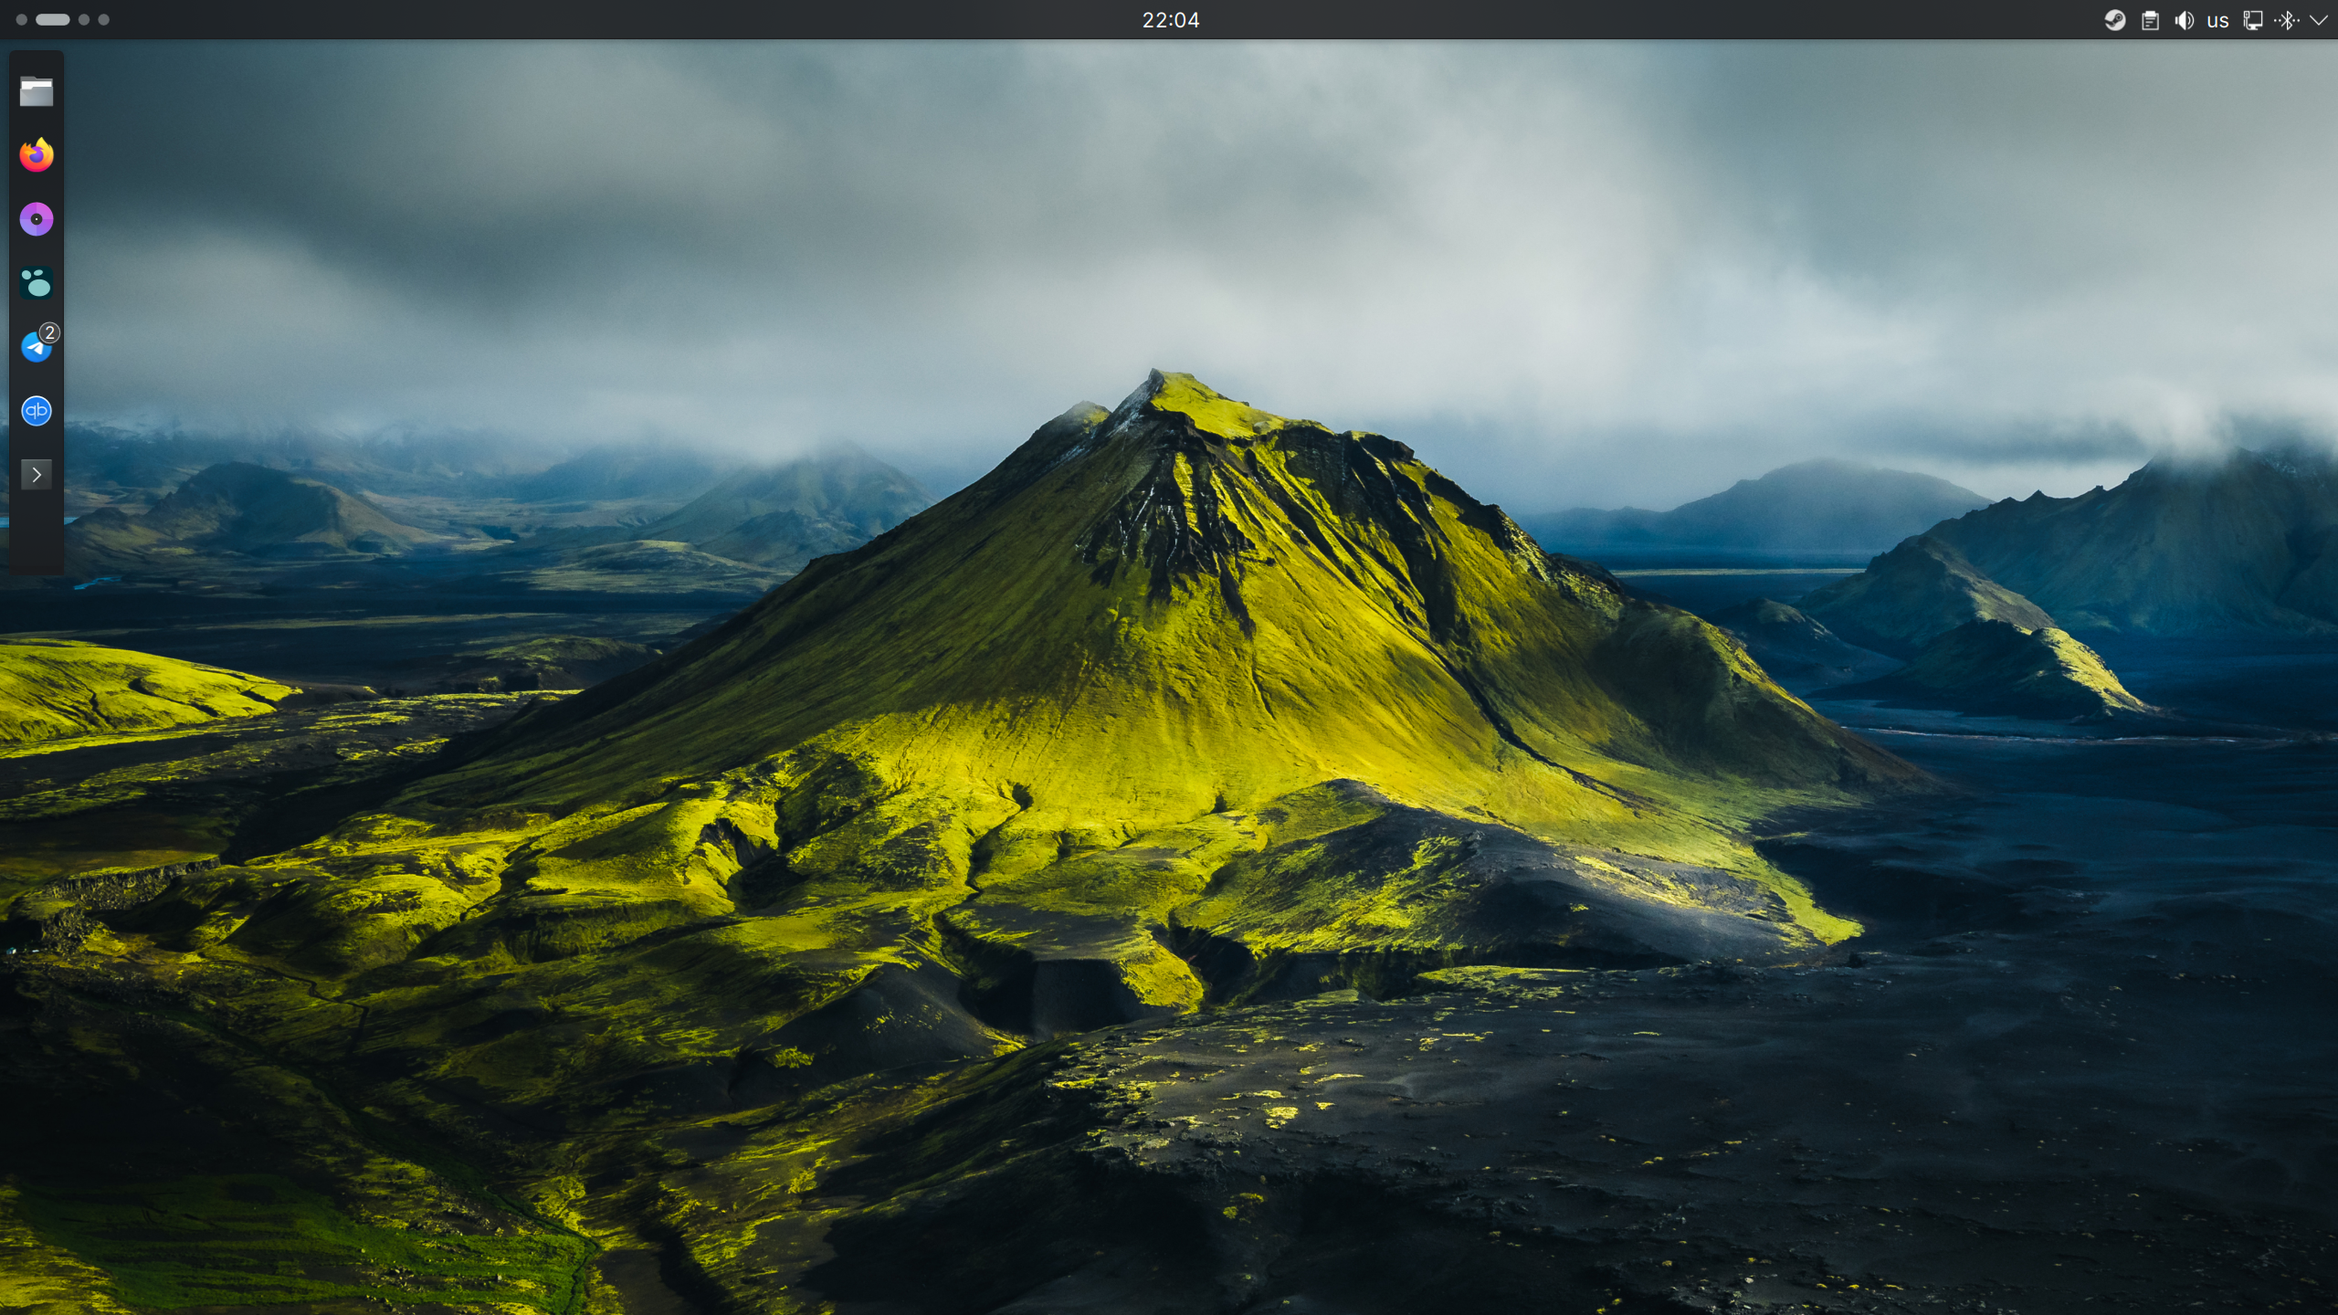Image resolution: width=2338 pixels, height=1315 pixels.
Task: Launch Firefox from the dock
Action: coord(37,154)
